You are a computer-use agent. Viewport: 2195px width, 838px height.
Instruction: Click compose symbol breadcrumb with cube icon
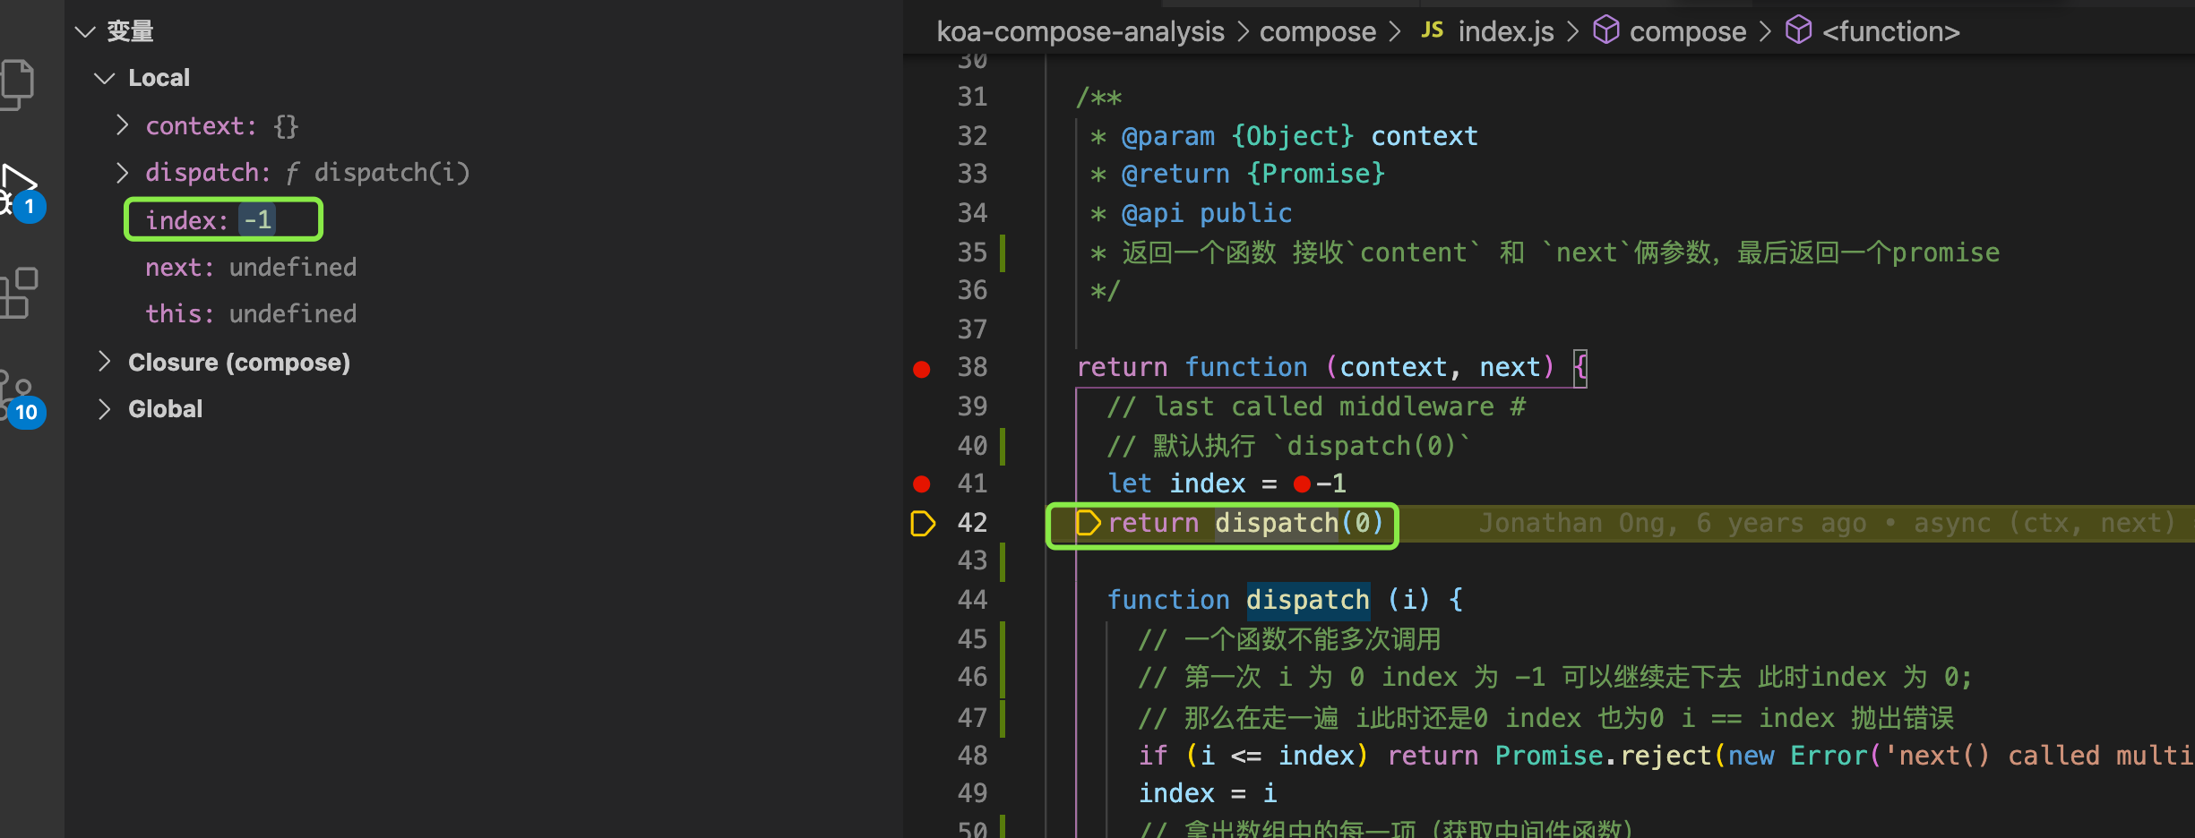tap(1670, 32)
